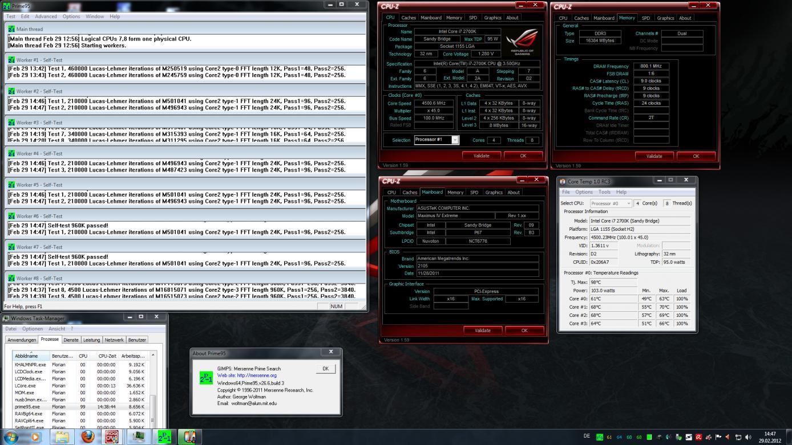Click the Show Desktop strip at taskbar end
Image resolution: width=792 pixels, height=445 pixels.
click(788, 437)
